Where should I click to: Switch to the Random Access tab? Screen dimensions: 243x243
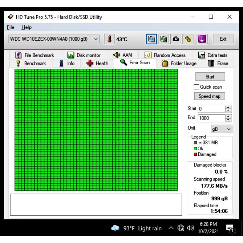(x=165, y=55)
